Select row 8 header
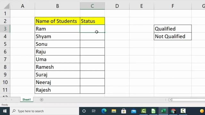 point(5,67)
